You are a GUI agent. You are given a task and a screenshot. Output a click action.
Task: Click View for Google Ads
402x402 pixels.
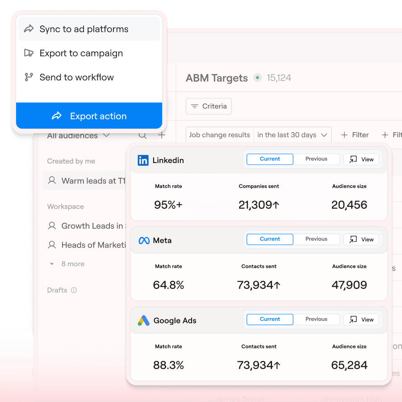(361, 319)
